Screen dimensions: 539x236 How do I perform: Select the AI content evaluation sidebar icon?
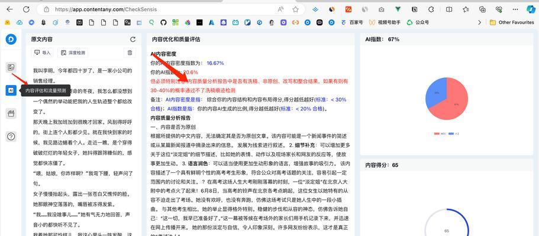point(11,90)
